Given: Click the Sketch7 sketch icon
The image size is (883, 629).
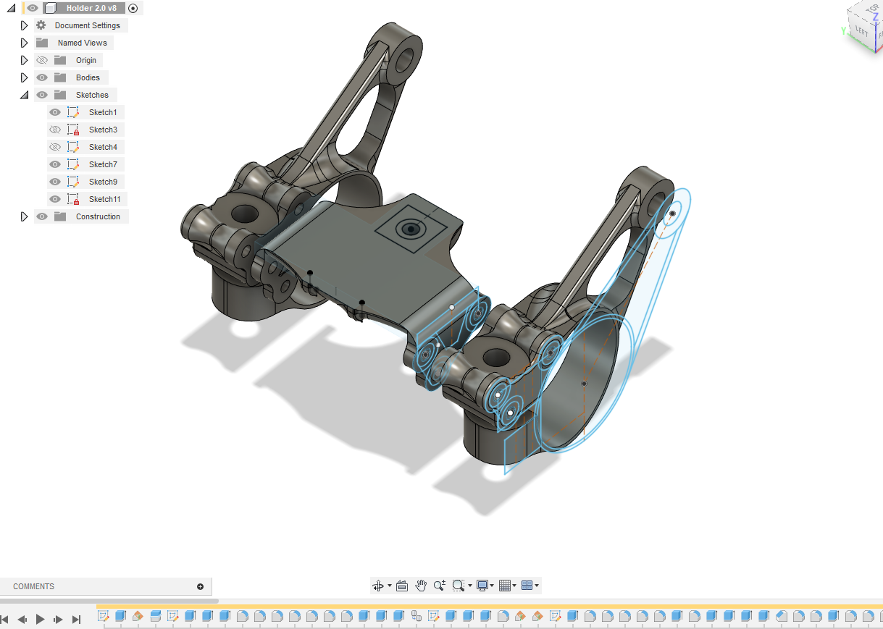Looking at the screenshot, I should 73,164.
